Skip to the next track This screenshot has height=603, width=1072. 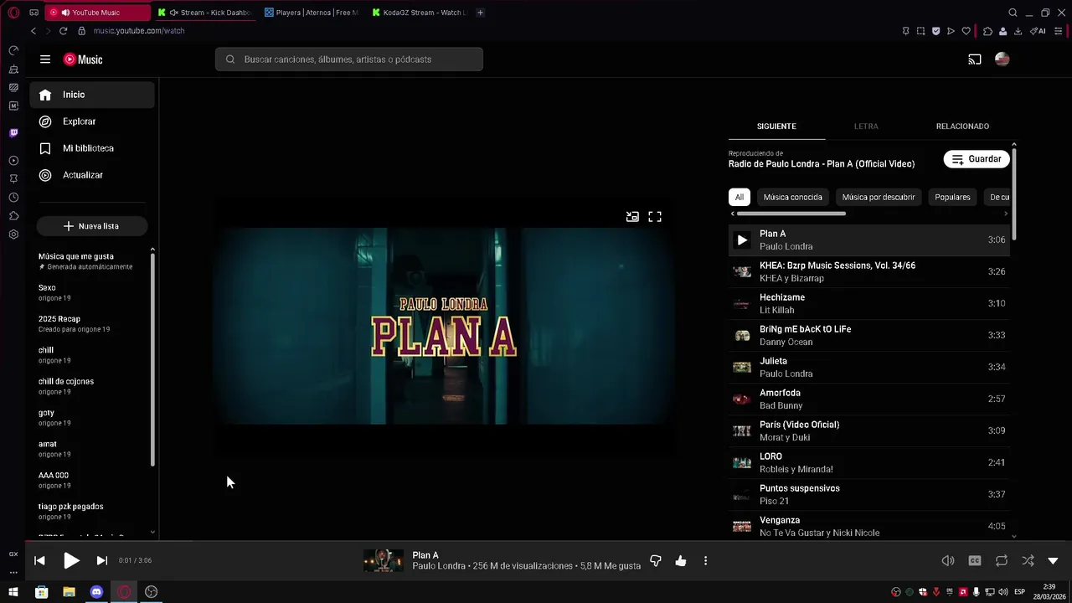(102, 561)
